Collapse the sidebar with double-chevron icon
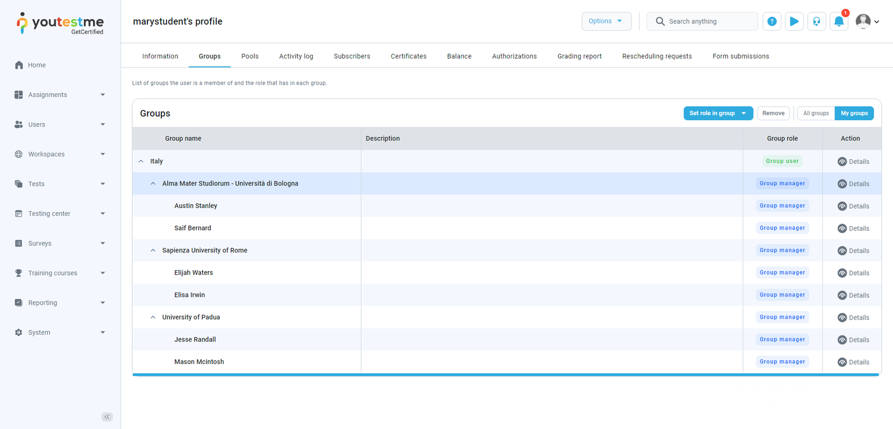 coord(107,417)
